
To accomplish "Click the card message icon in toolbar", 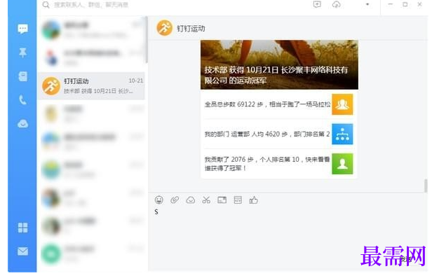I will 222,200.
